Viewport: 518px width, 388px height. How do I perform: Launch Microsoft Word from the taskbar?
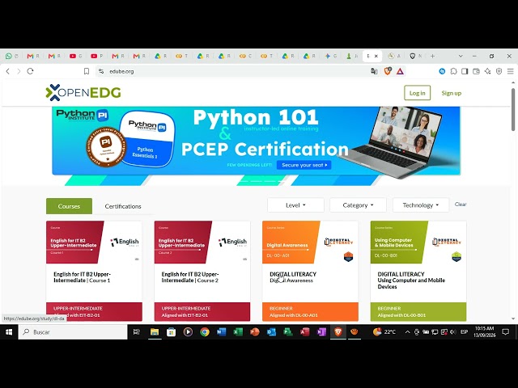click(221, 332)
